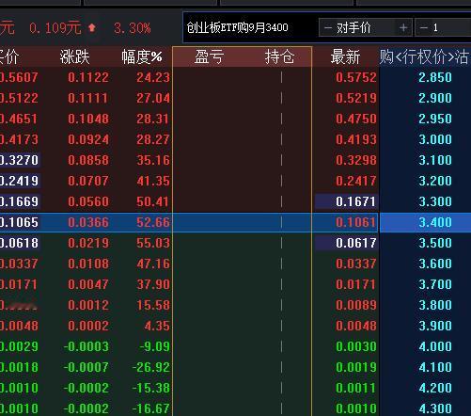Click latest price 0.0011
The height and width of the screenshot is (416, 471).
coord(356,388)
